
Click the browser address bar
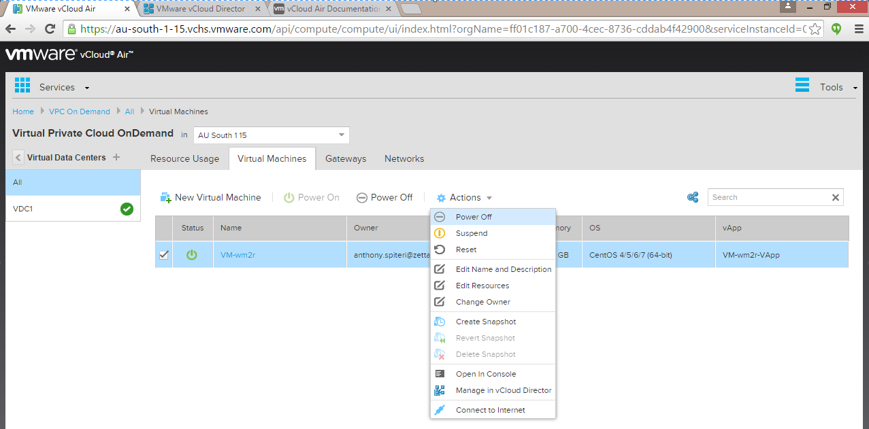coord(442,29)
